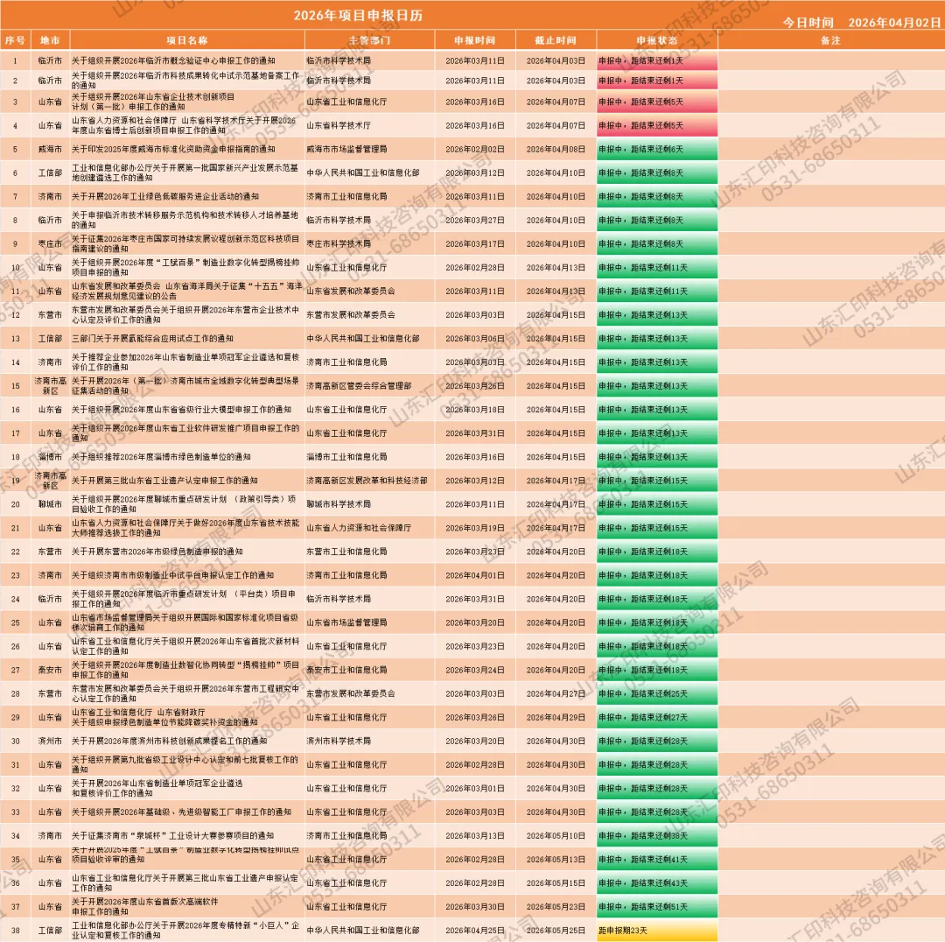Click "山东省人力资源和社会保障厅" department in row 21
The image size is (945, 942).
(x=360, y=528)
